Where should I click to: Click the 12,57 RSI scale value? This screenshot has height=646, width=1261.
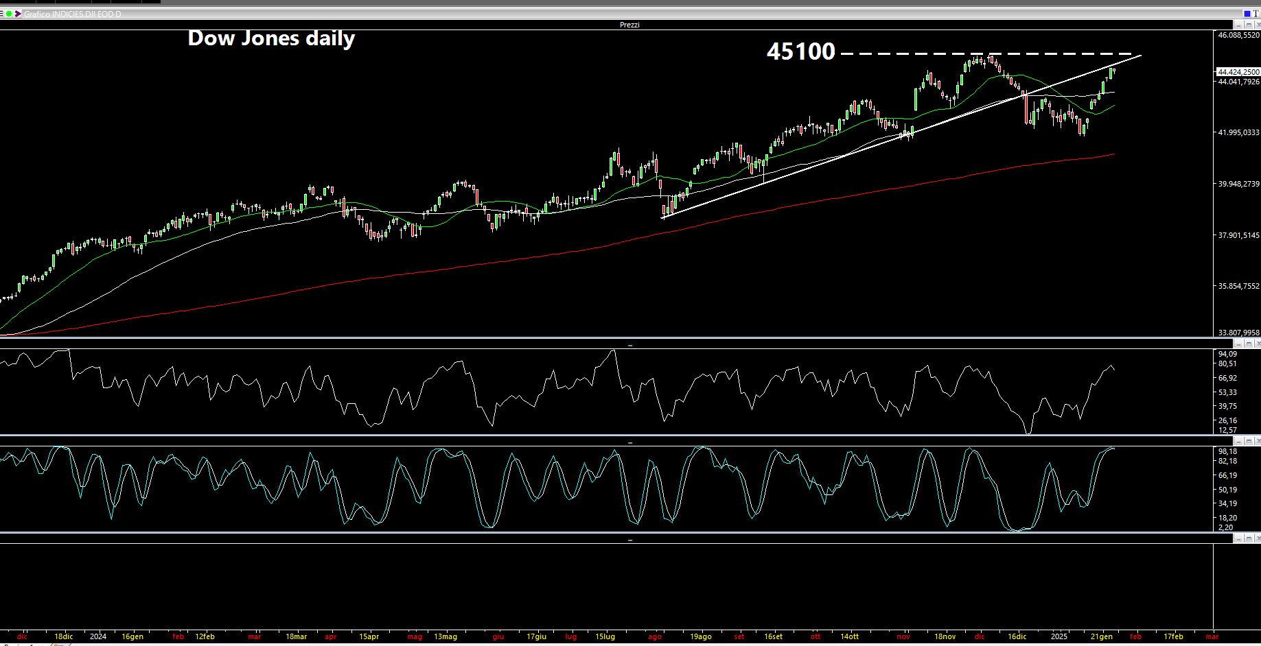(x=1227, y=430)
